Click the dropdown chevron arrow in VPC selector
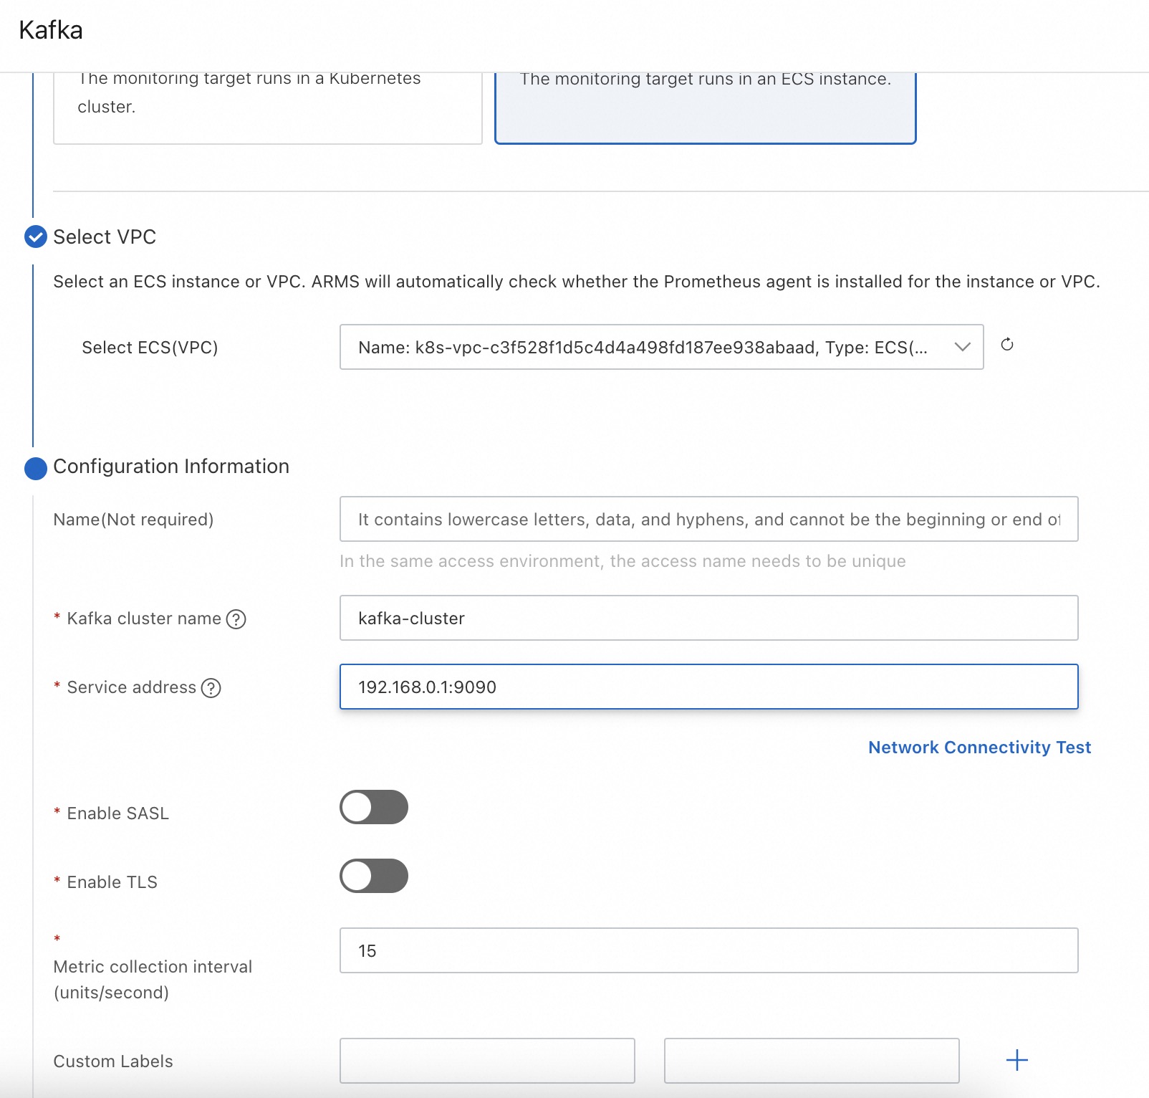 [x=962, y=348]
